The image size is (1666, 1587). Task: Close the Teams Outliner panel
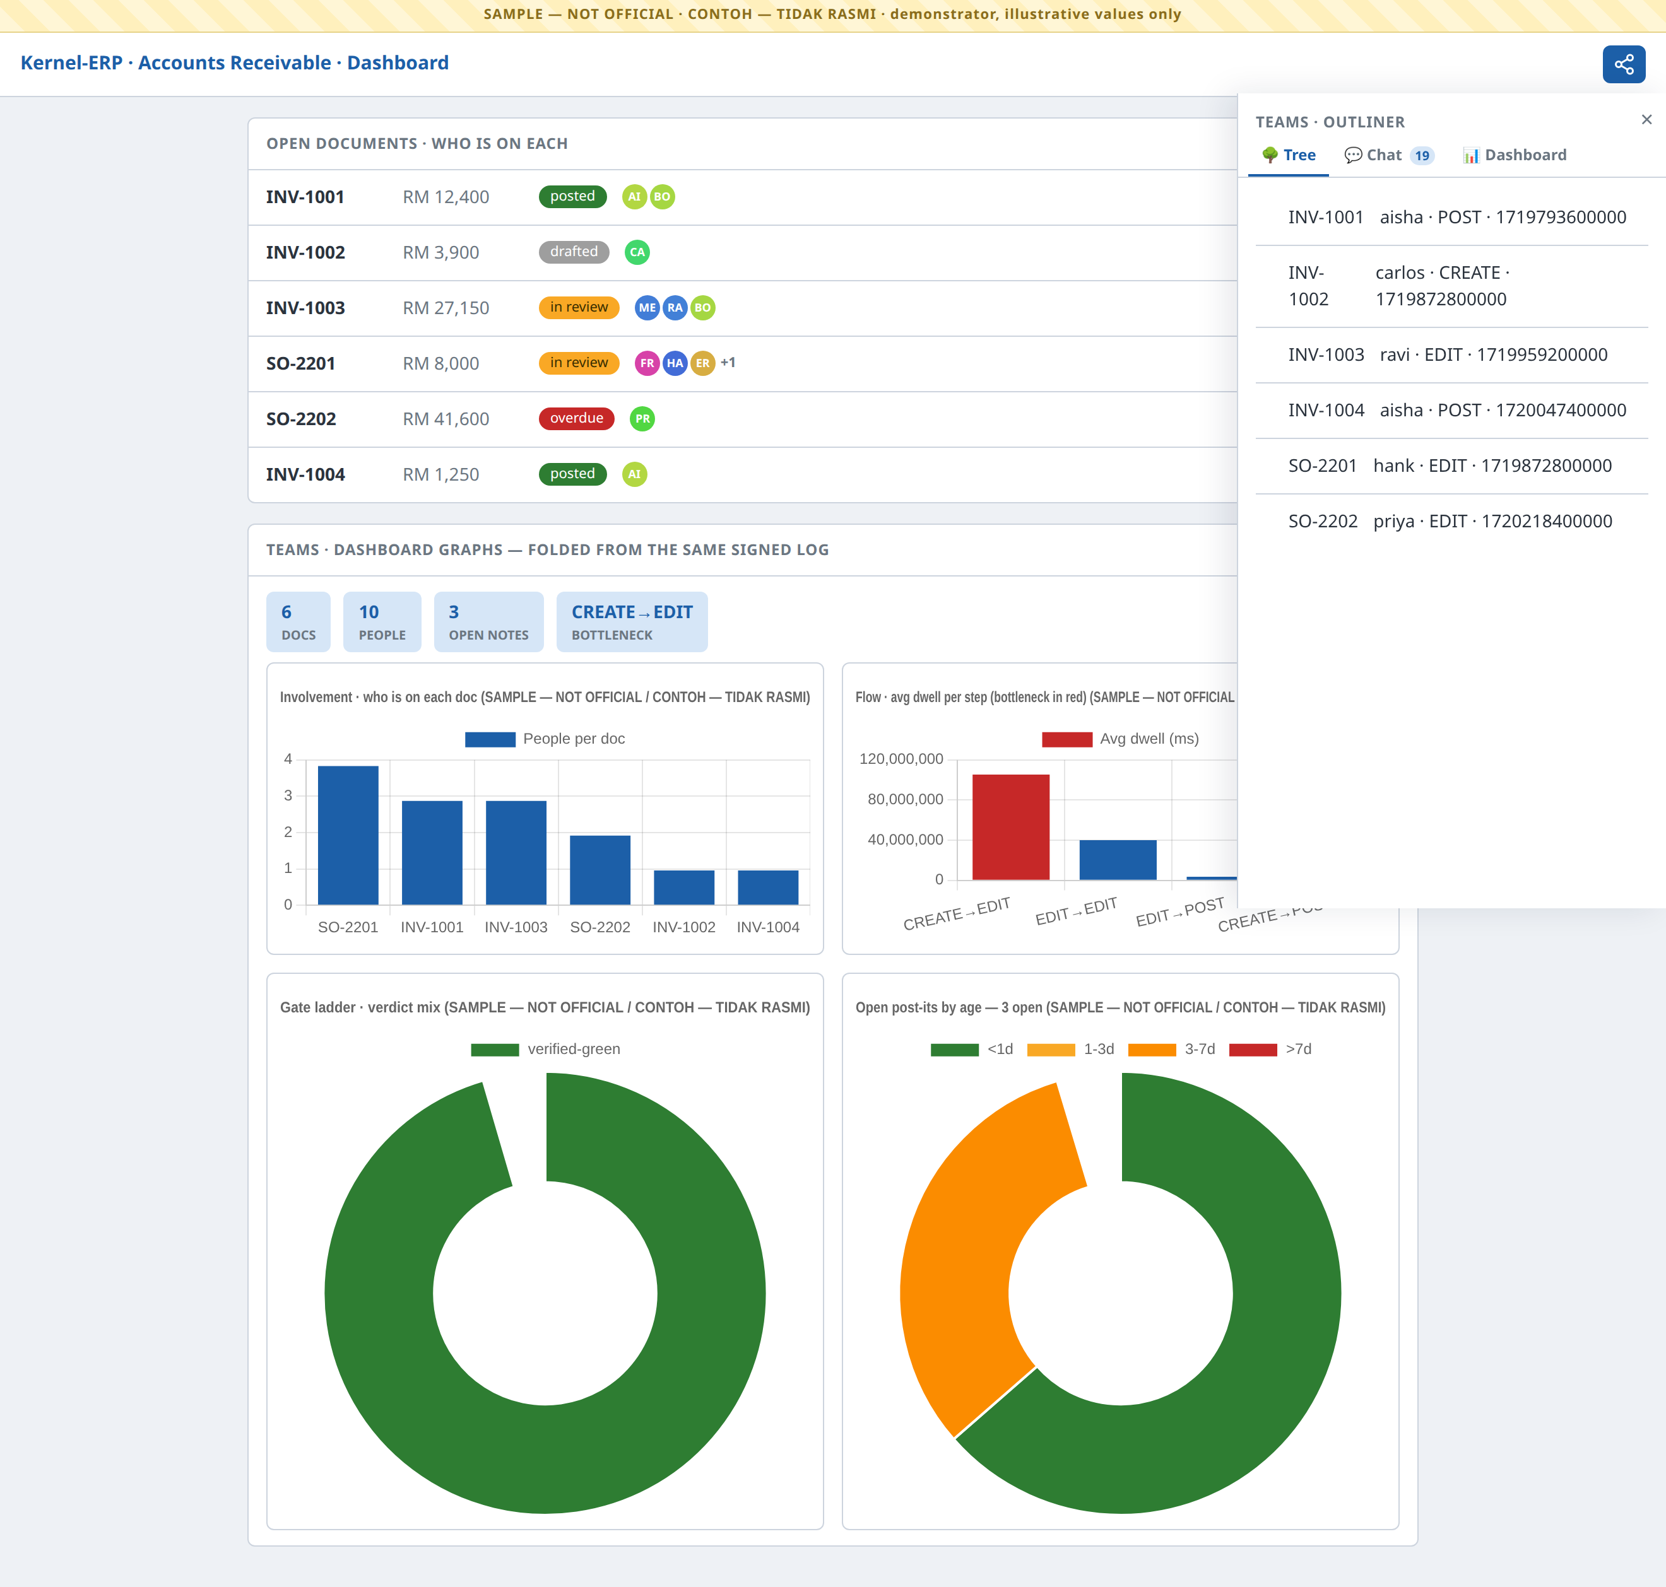tap(1646, 120)
